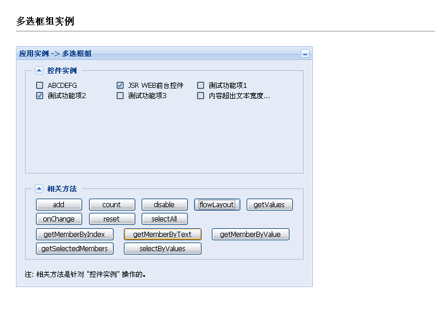The image size is (435, 315).
Task: Uncheck the 测试功能项2 checkbox
Action: pos(39,96)
